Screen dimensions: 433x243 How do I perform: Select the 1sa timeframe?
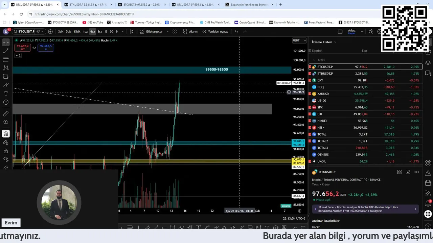pos(85,31)
